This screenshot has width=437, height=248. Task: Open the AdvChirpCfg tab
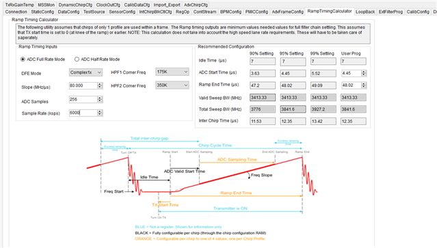(x=196, y=5)
